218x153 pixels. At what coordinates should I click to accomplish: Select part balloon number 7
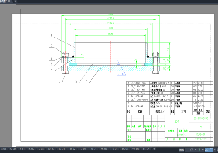pyautogui.click(x=52, y=46)
